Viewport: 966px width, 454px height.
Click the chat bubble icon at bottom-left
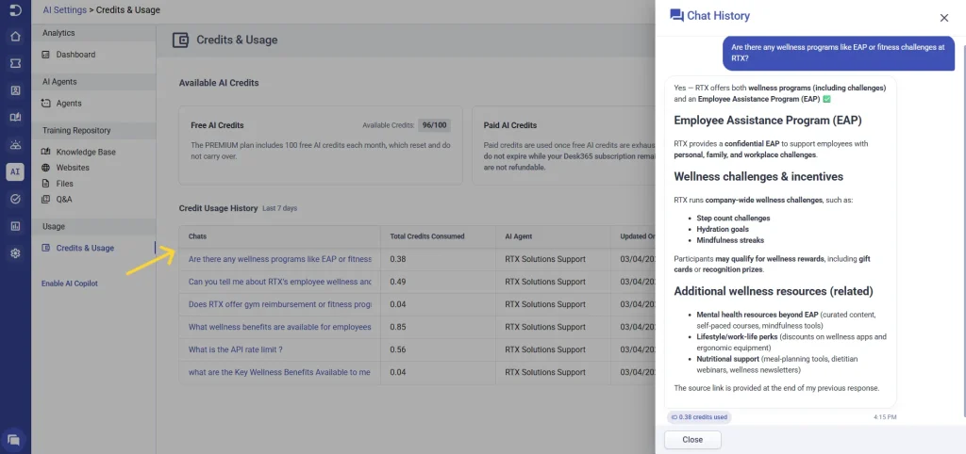[14, 438]
